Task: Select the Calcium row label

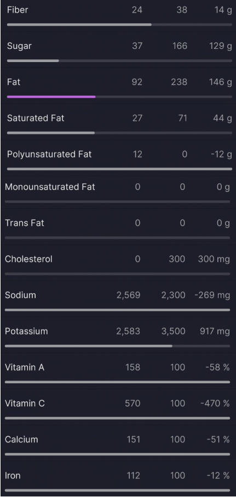Action: (x=21, y=440)
